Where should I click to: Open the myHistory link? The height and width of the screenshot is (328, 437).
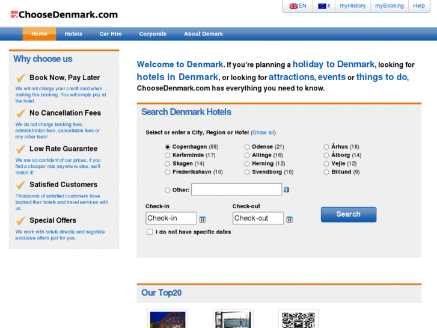point(353,6)
